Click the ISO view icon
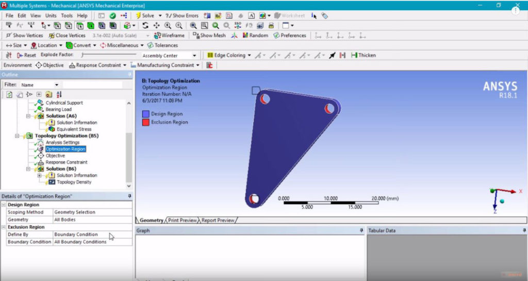Viewport: 528px width, 281px height. pyautogui.click(x=238, y=25)
